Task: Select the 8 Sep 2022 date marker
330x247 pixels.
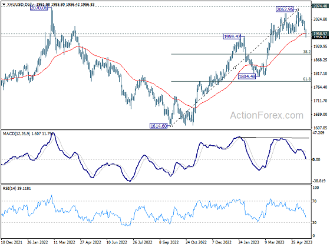Action: click(169, 242)
